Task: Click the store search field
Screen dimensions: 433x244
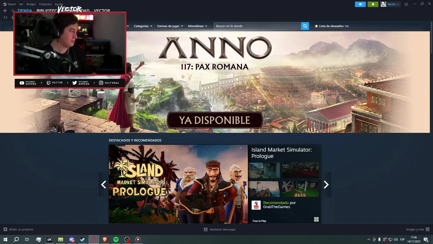Action: 257,26
